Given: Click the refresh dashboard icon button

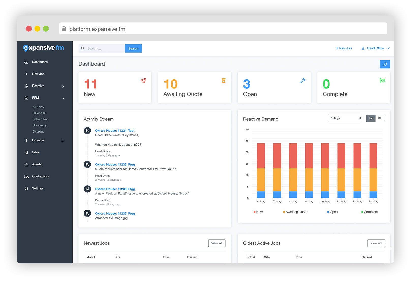Looking at the screenshot, I should point(385,64).
